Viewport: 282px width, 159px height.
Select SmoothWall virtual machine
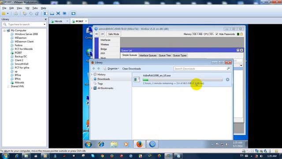(x=22, y=64)
